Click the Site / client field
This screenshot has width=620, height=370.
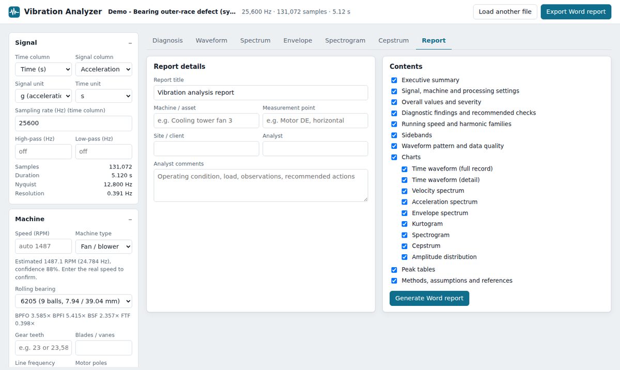(207, 148)
